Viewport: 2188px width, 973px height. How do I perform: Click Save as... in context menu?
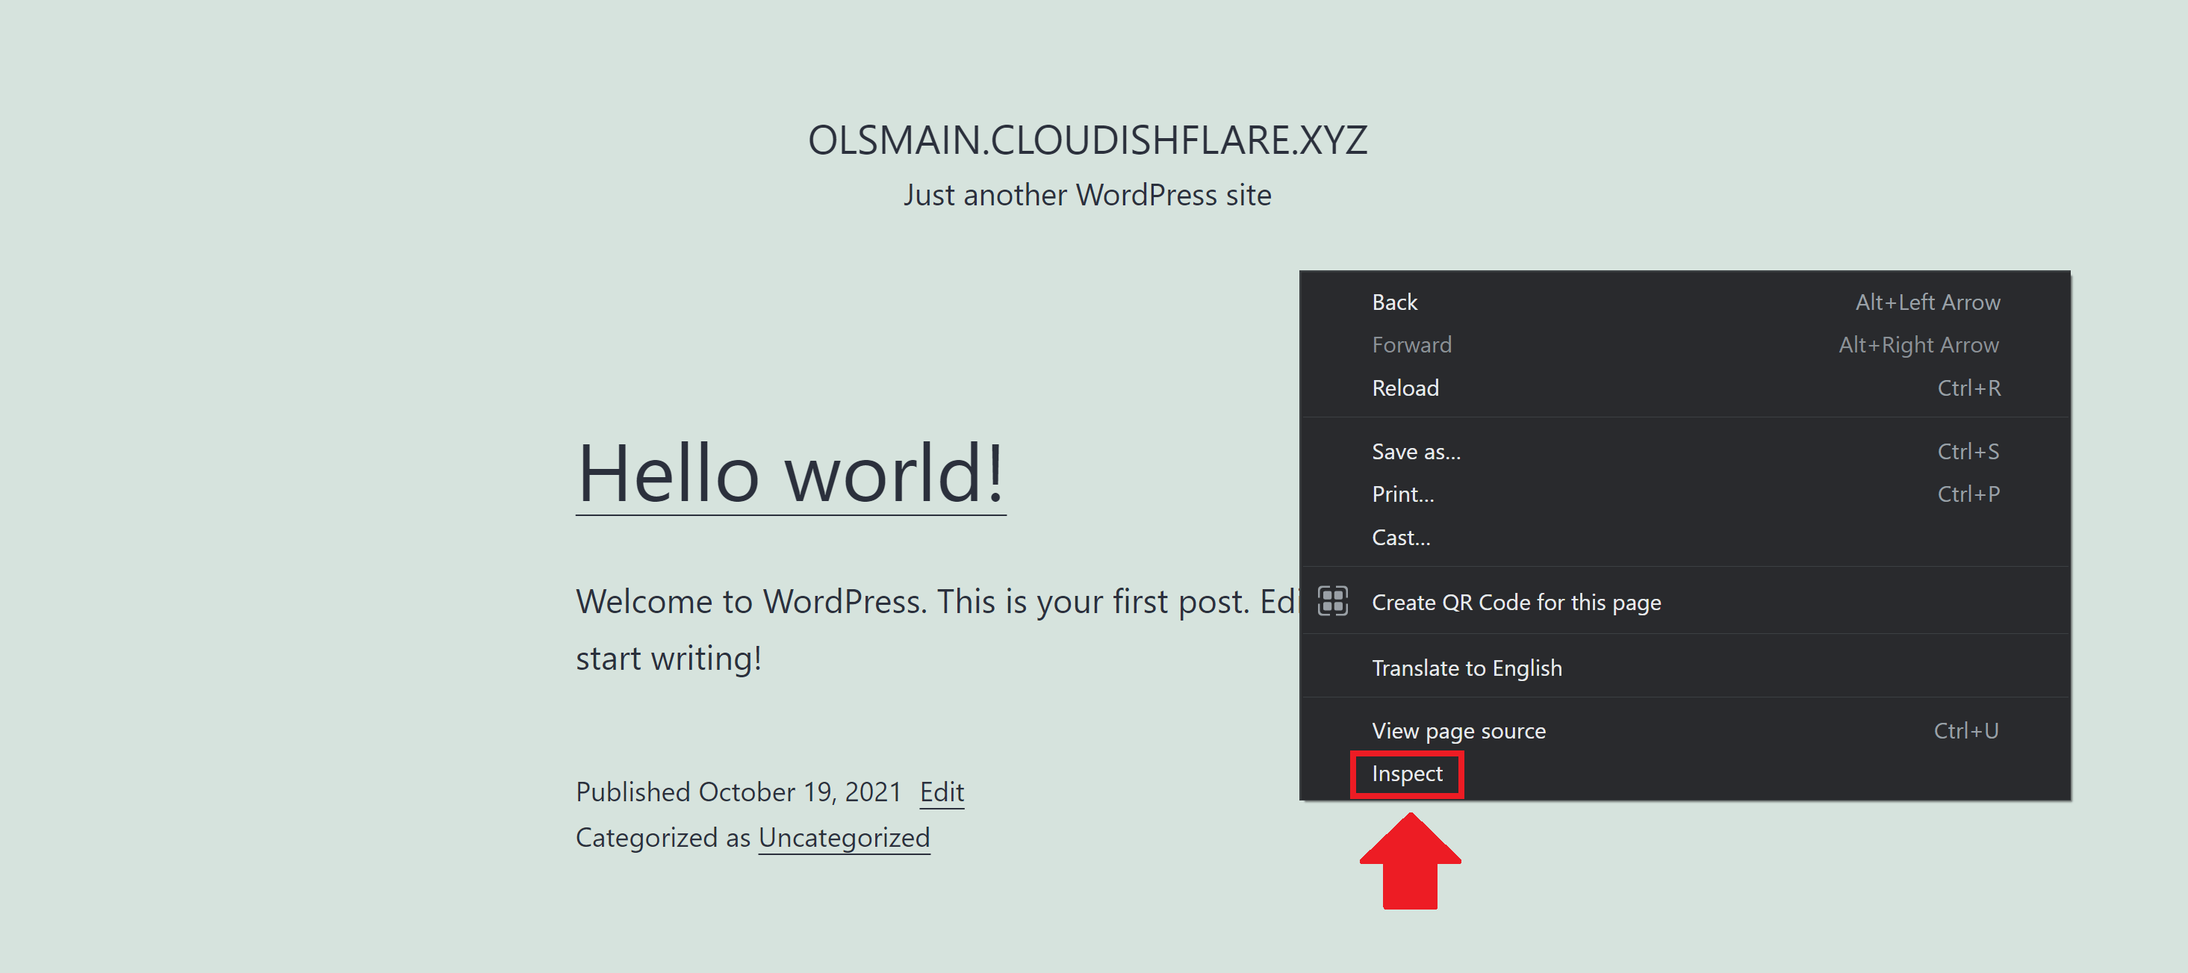pos(1416,452)
